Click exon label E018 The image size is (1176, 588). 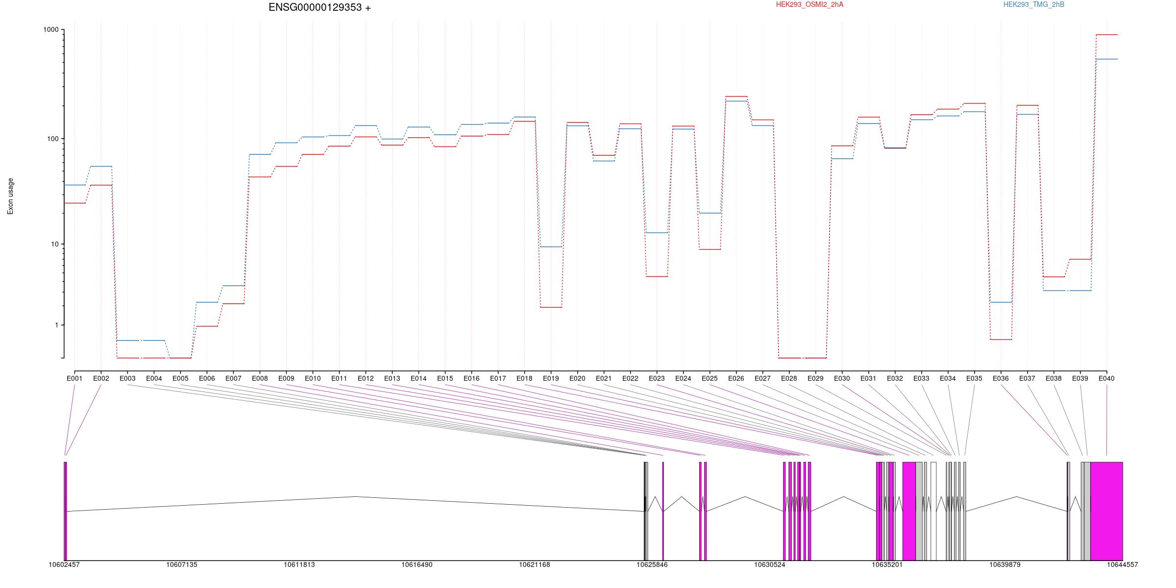524,378
